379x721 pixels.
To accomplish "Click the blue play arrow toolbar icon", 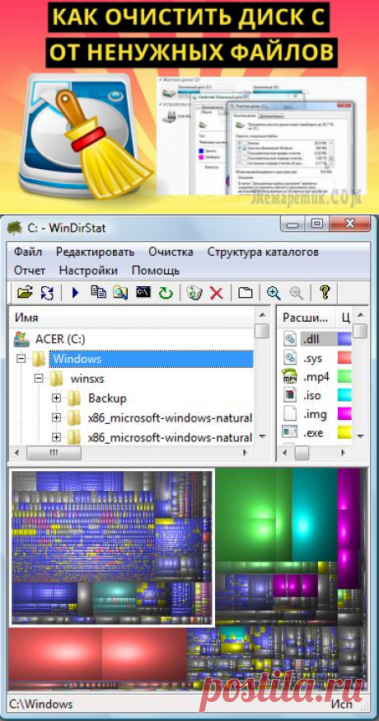I will tap(76, 292).
